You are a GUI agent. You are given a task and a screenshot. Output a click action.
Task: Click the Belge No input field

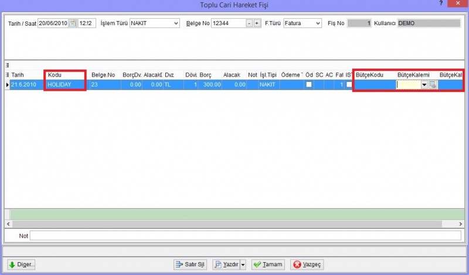(229, 23)
